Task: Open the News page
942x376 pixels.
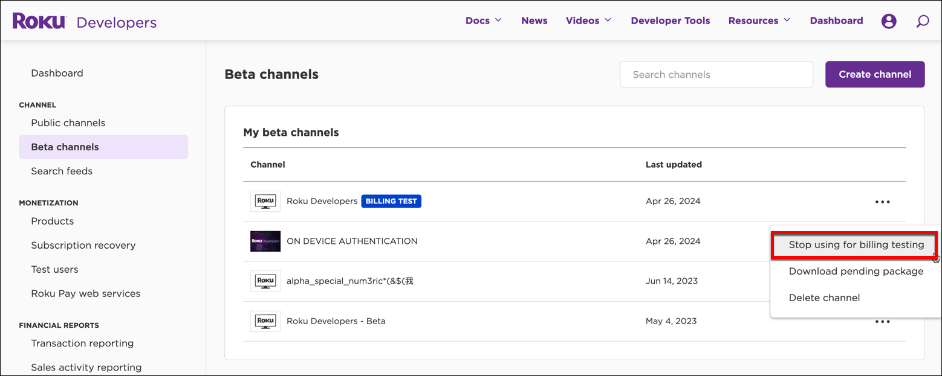Action: (534, 20)
